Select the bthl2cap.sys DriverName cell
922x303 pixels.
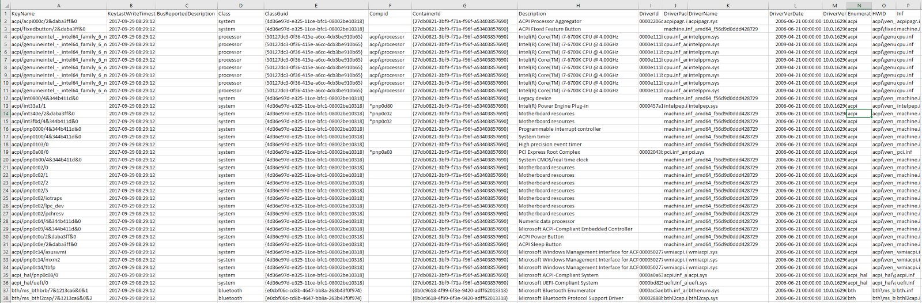click(728, 298)
